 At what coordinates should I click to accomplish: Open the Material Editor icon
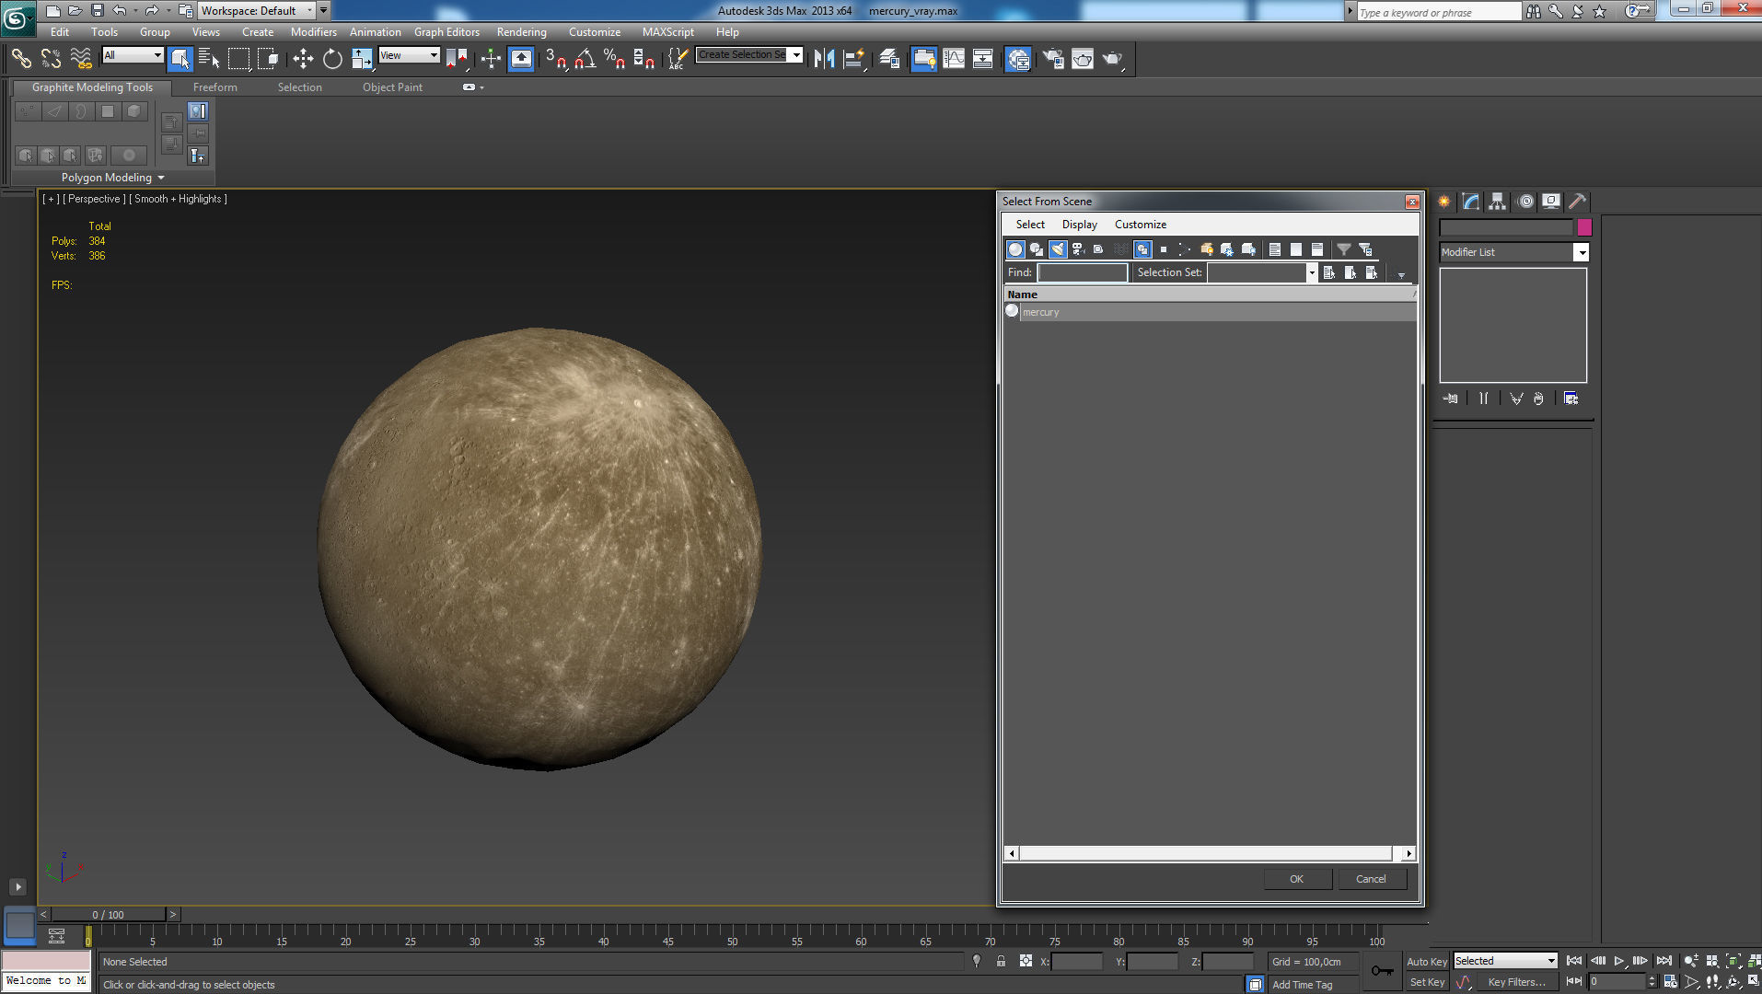(x=1017, y=59)
